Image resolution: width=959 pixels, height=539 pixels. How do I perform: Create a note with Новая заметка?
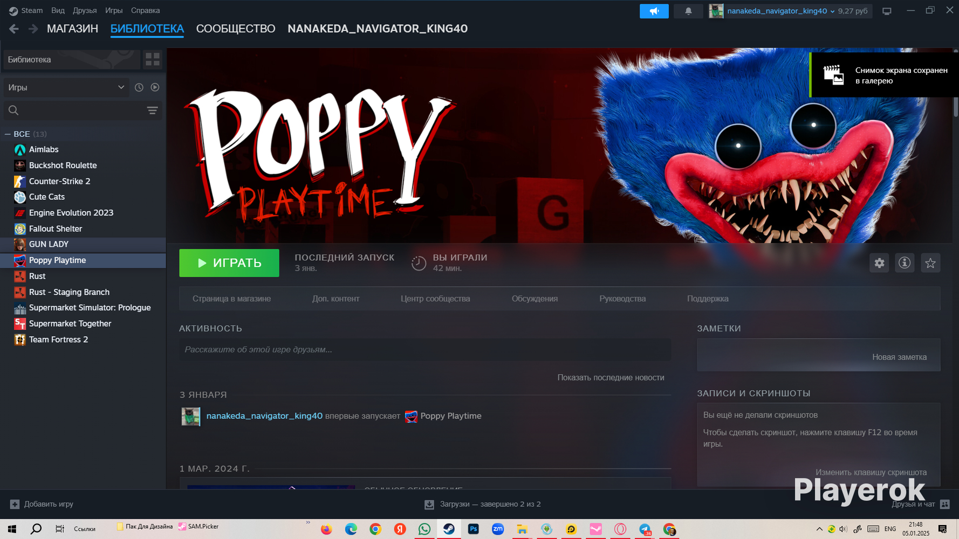(900, 357)
